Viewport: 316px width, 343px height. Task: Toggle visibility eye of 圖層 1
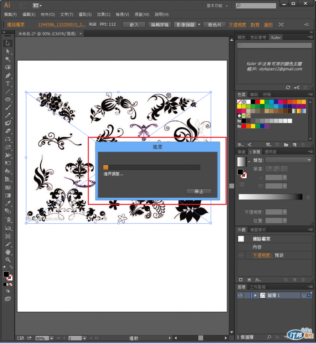click(x=240, y=295)
